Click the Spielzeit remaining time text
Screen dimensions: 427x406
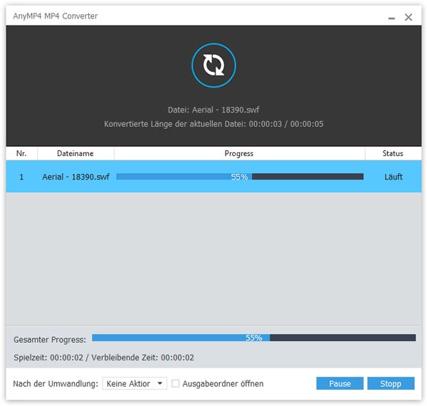pos(104,358)
